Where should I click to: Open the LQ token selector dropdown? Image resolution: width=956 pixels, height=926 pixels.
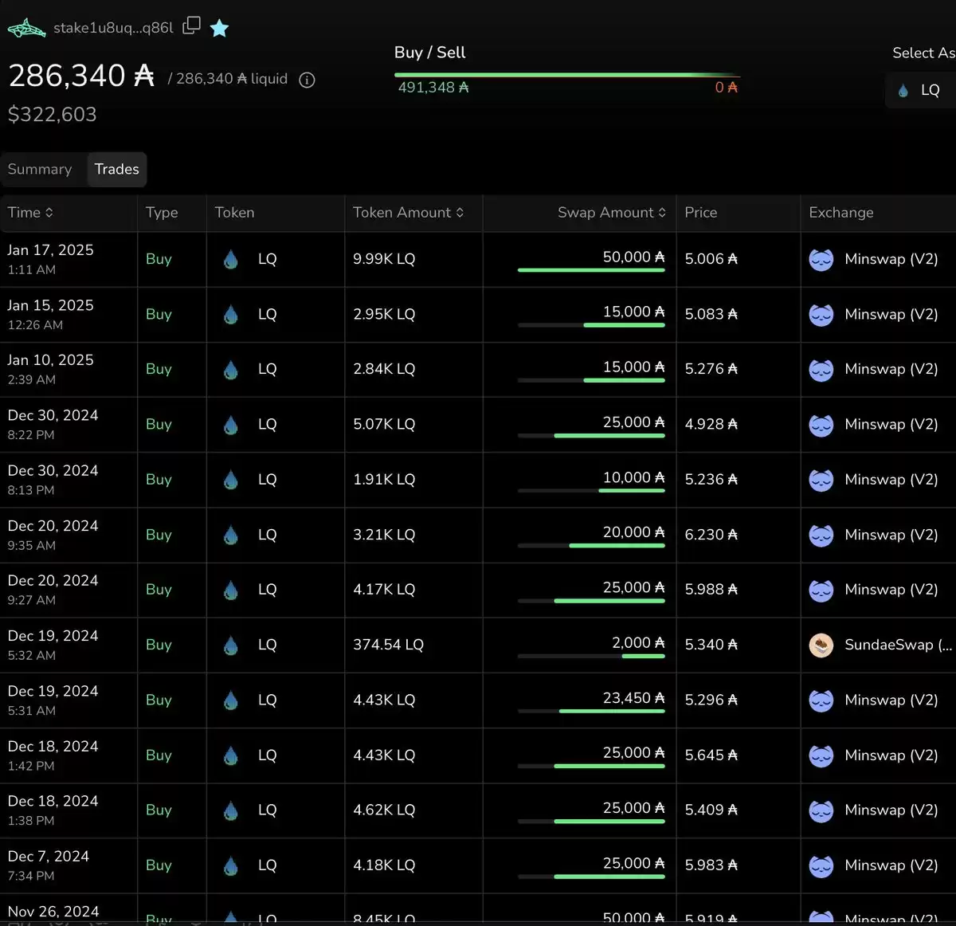coord(921,90)
